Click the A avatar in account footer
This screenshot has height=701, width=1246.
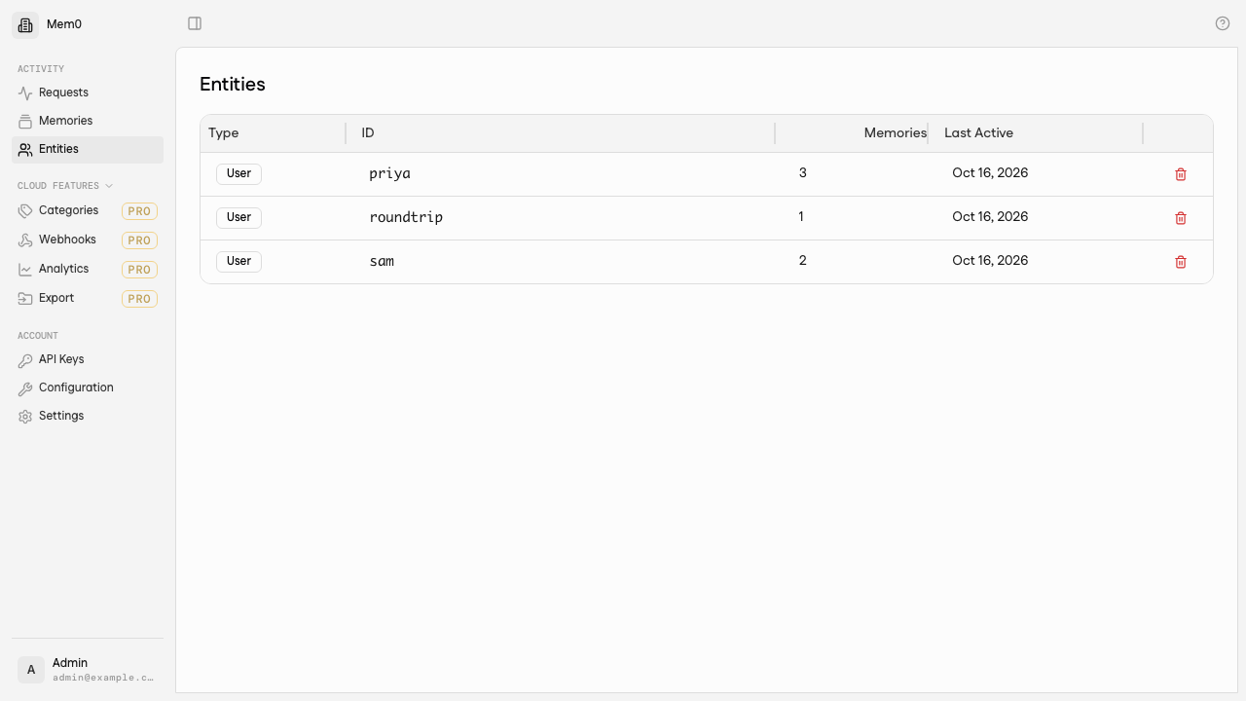click(31, 670)
